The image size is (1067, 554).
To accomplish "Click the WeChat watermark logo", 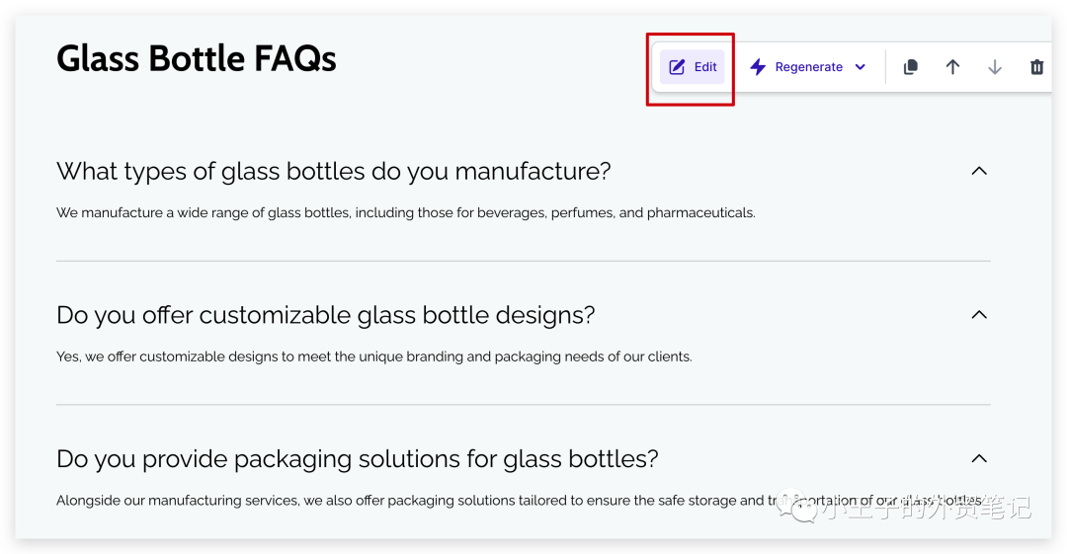I will tap(795, 506).
